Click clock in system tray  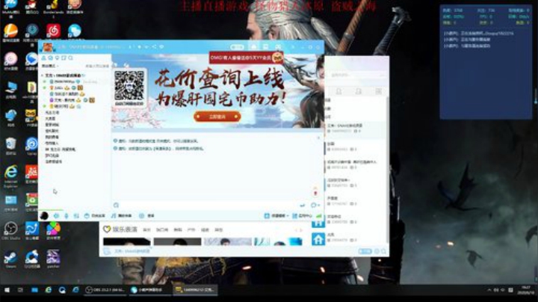click(525, 290)
